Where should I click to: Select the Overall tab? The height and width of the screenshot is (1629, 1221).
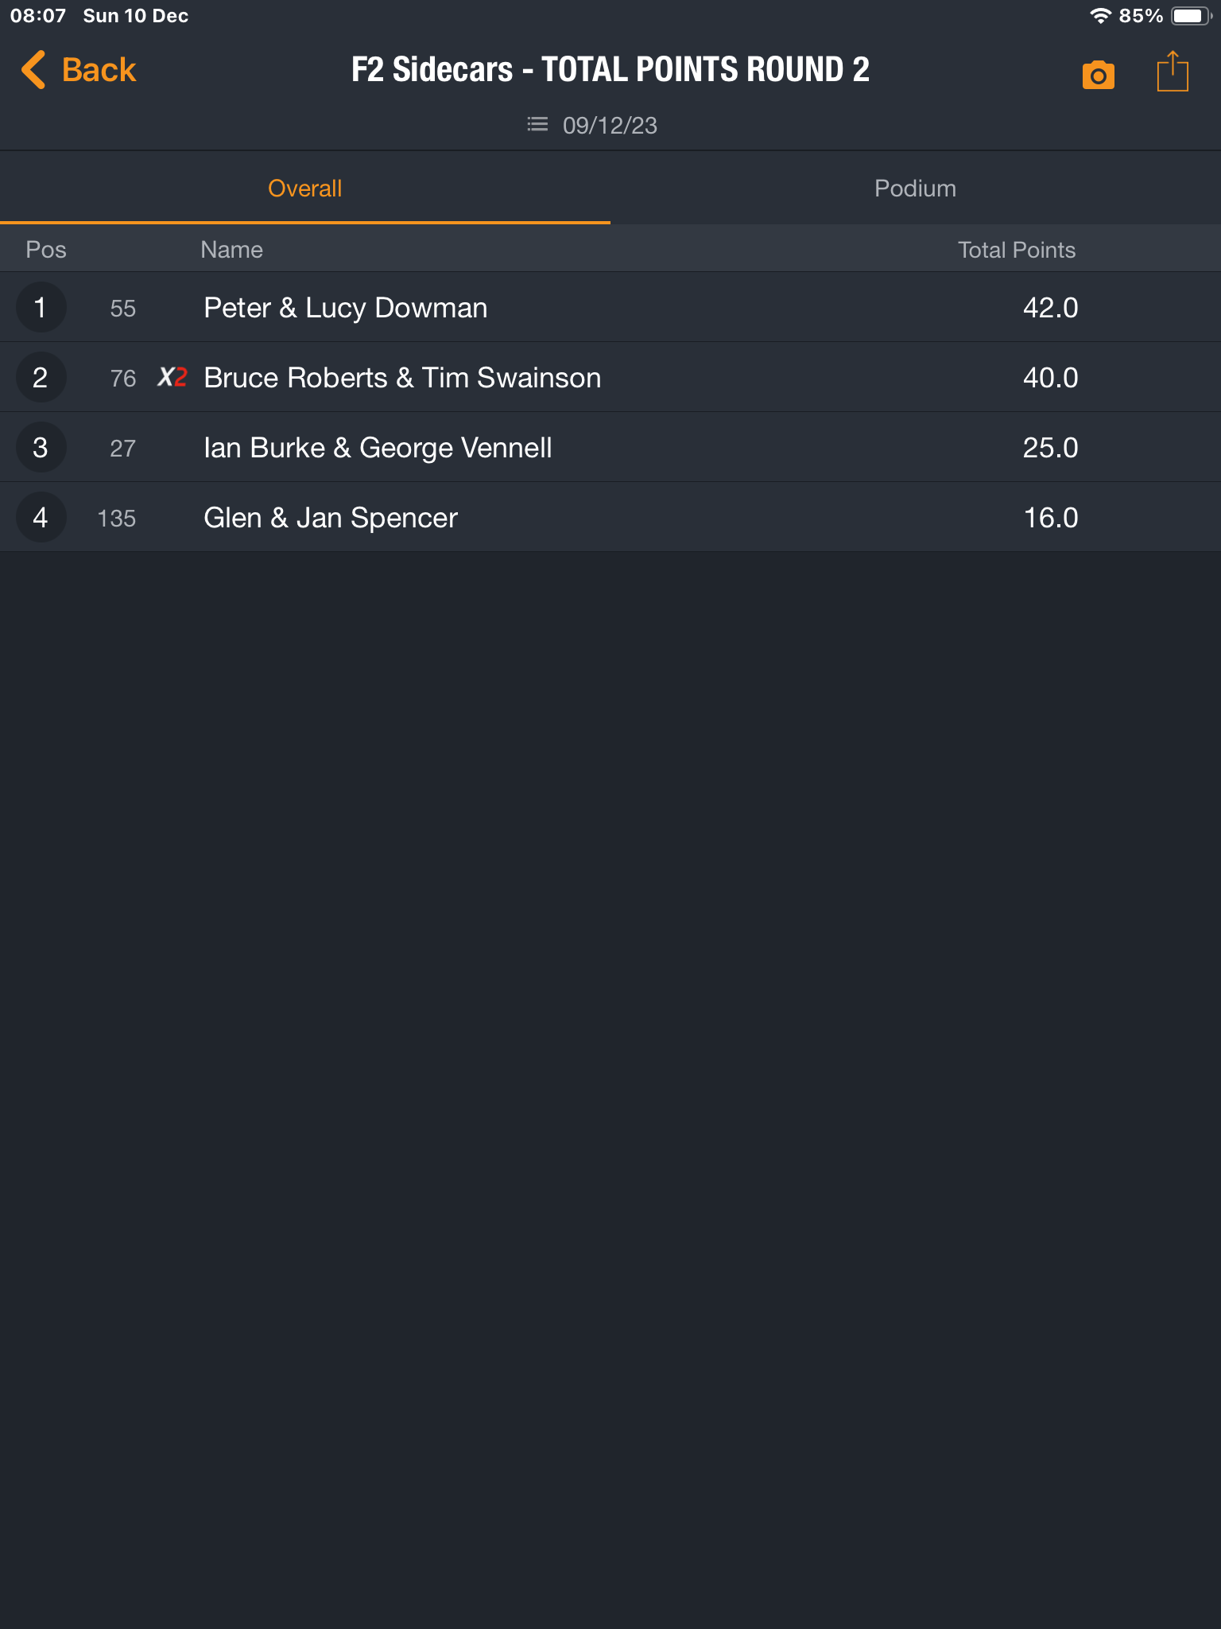305,189
